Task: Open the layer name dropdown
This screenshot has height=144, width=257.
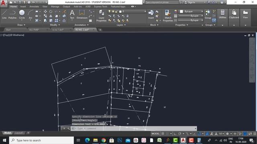Action: click(127, 12)
